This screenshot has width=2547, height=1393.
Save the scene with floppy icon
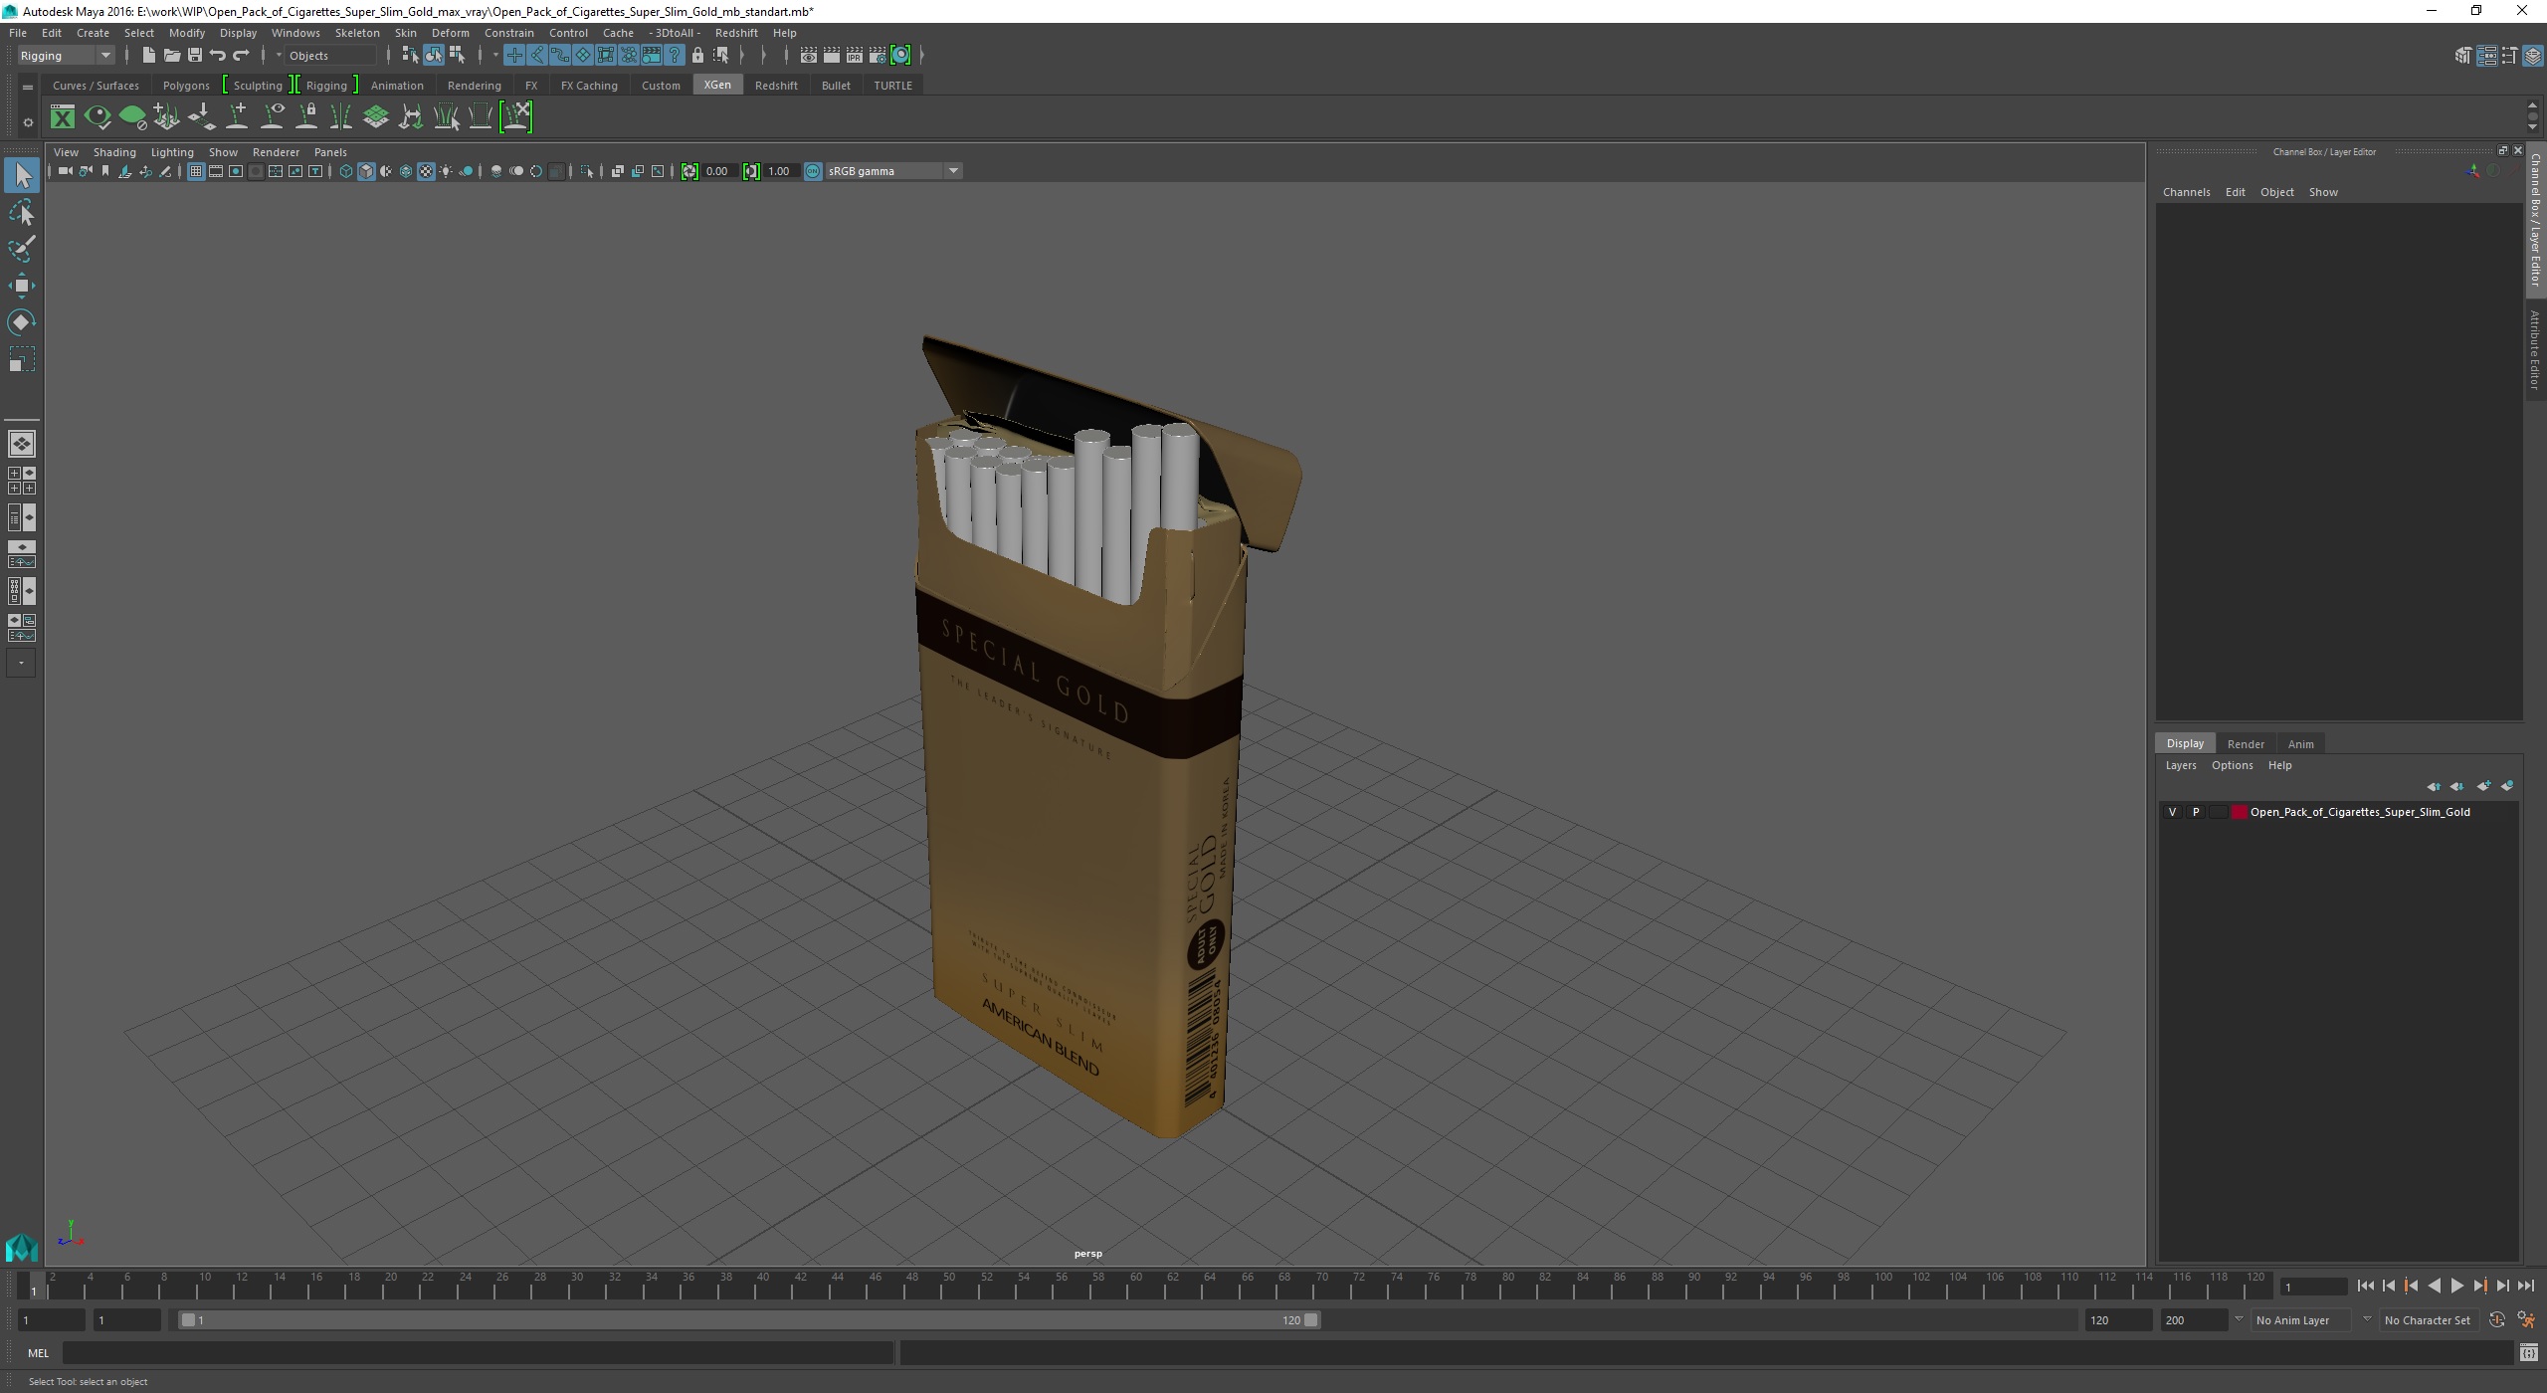click(194, 55)
